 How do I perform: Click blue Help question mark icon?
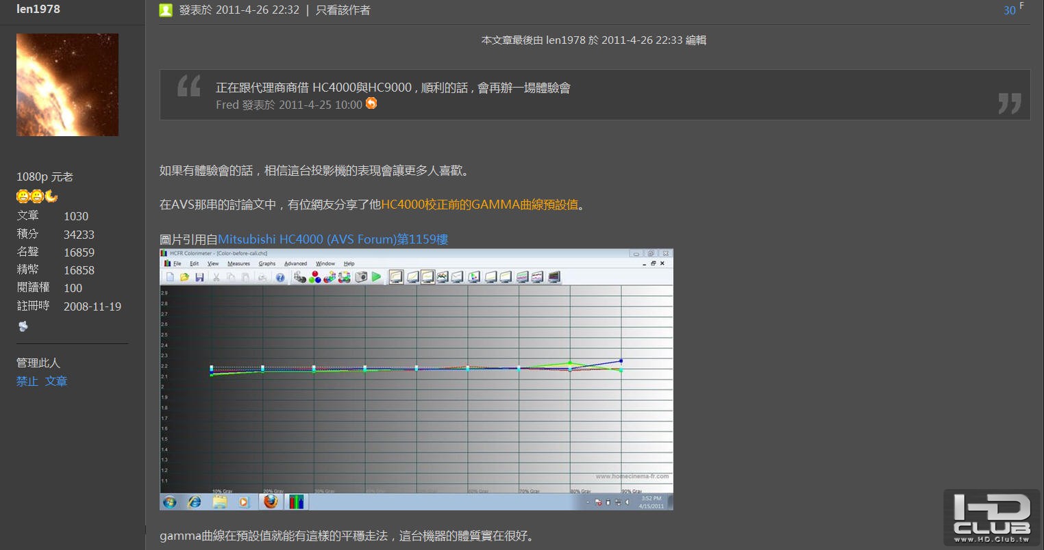280,277
